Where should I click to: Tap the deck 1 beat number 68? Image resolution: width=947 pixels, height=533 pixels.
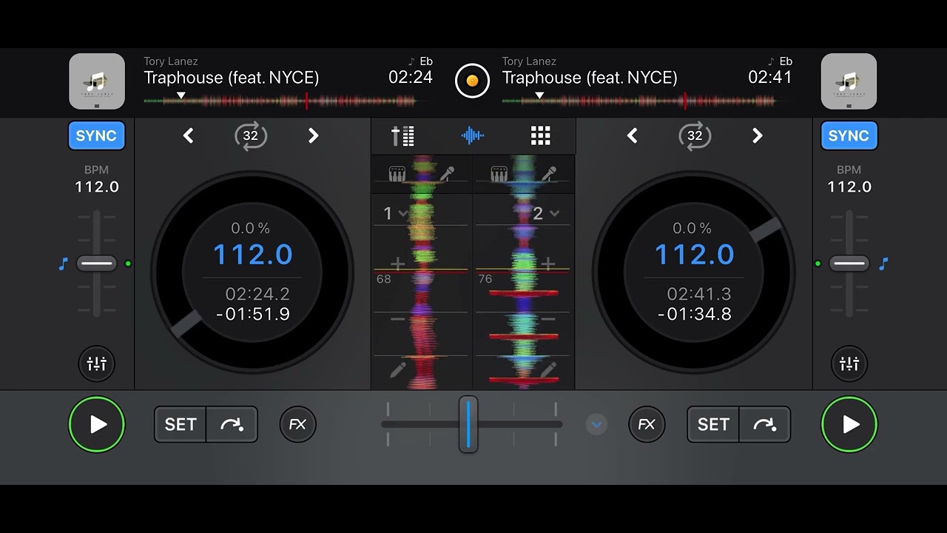click(383, 279)
